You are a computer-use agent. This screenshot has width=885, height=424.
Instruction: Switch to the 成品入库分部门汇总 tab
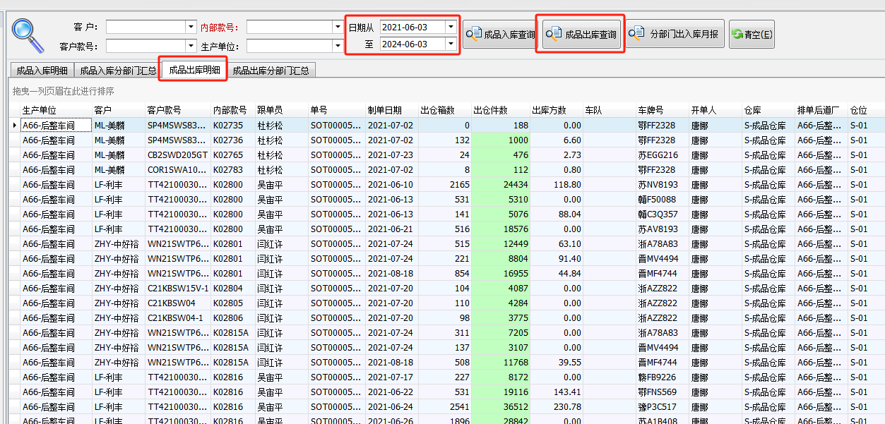(x=118, y=71)
